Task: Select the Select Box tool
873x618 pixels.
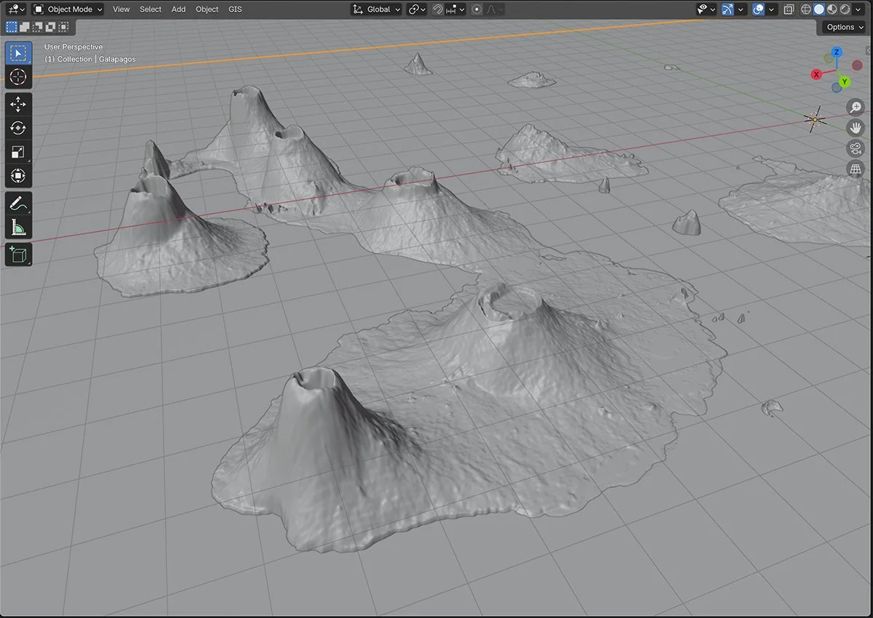Action: coord(18,54)
